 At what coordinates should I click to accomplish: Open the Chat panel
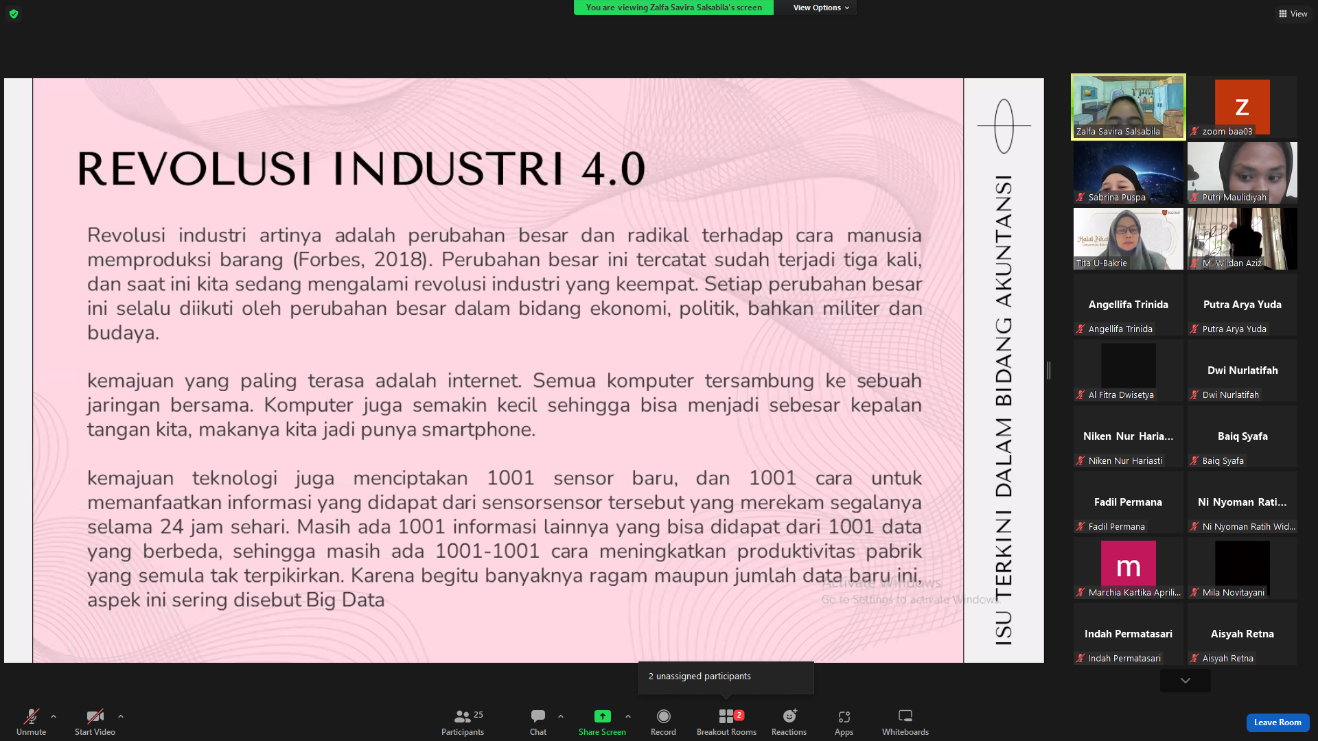[x=538, y=722]
